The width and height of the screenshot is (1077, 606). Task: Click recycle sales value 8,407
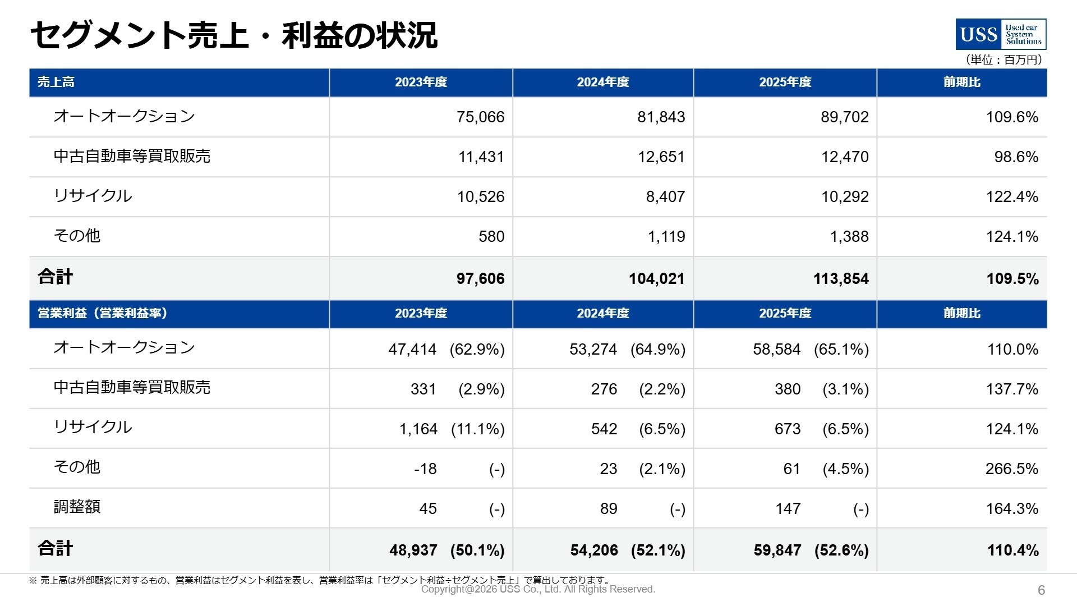pos(665,196)
